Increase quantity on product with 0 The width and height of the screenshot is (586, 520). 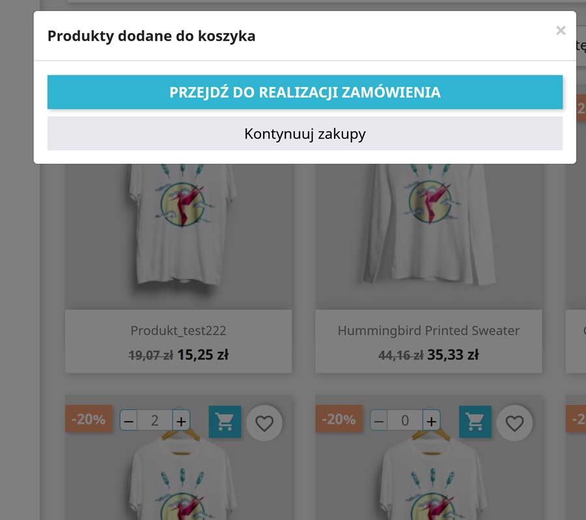click(432, 421)
